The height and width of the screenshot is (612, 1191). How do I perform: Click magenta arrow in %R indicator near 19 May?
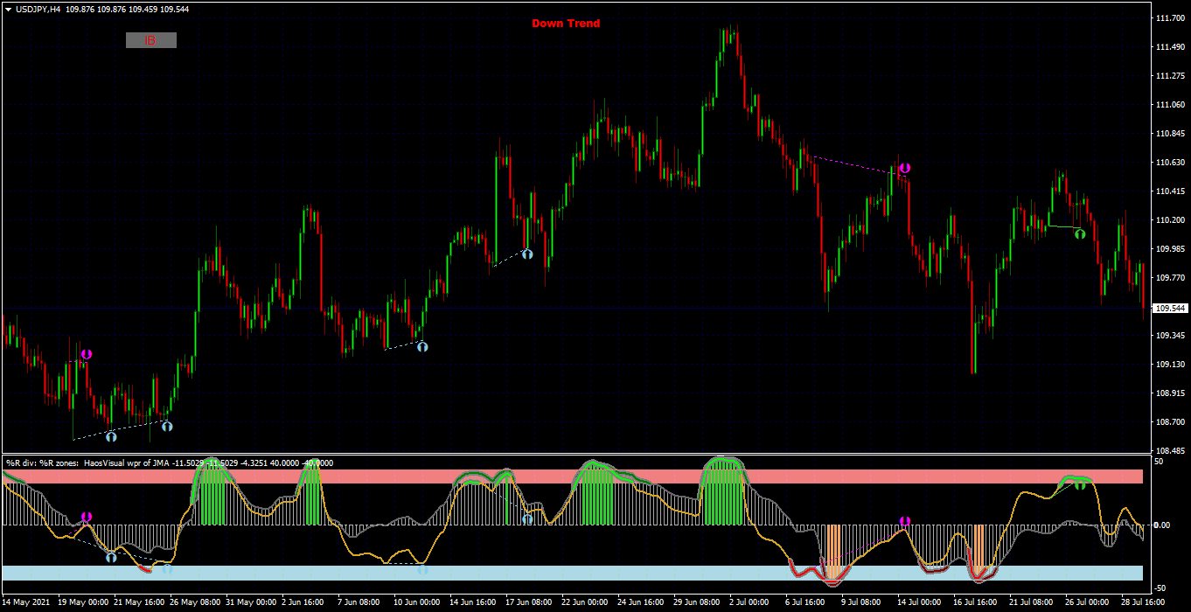pos(86,518)
